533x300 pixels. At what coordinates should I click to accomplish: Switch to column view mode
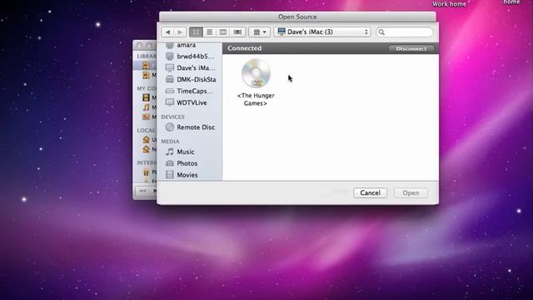pos(223,32)
